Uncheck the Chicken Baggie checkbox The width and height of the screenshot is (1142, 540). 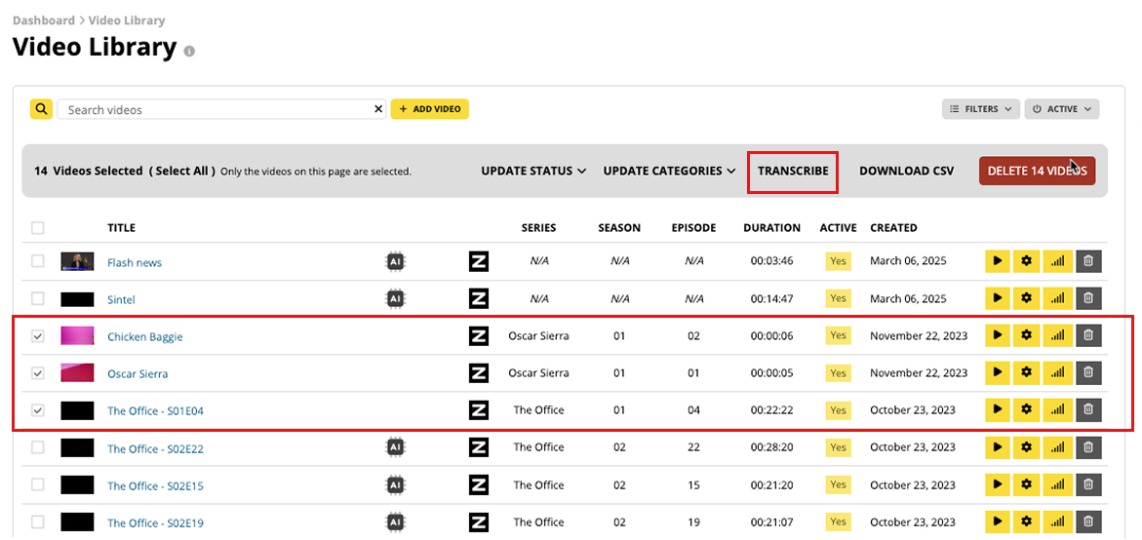click(38, 336)
